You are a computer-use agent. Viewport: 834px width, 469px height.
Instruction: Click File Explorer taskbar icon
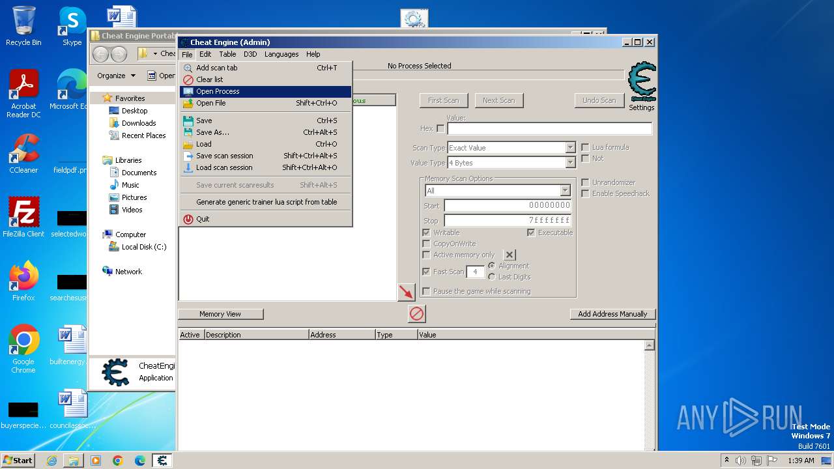pyautogui.click(x=74, y=461)
